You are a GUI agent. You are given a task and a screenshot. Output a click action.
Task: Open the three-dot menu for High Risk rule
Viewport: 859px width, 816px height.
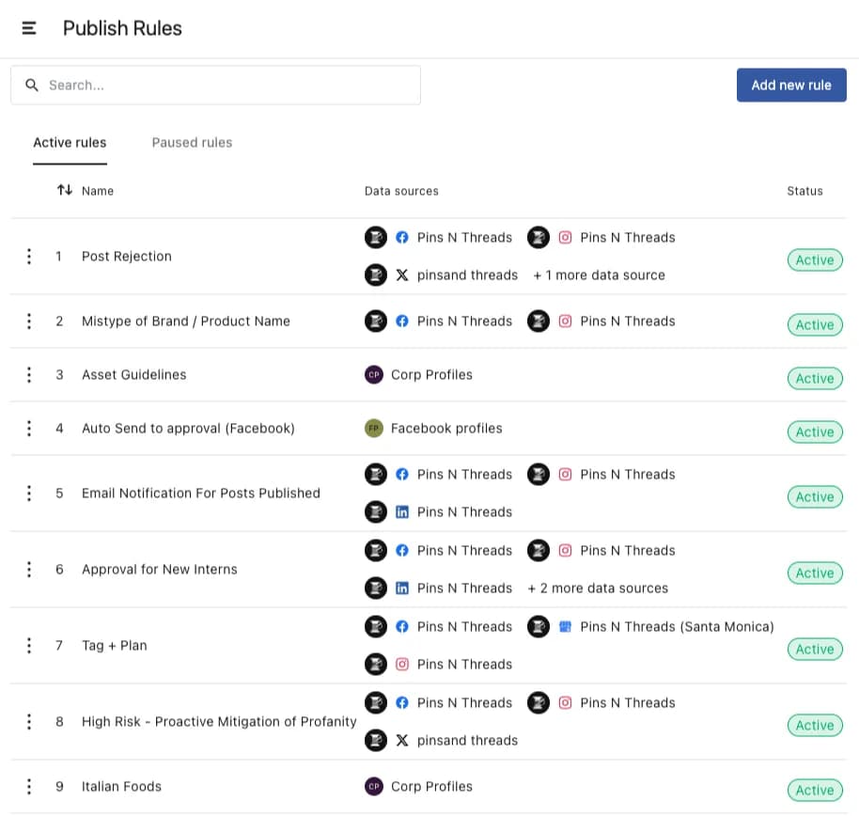tap(29, 721)
